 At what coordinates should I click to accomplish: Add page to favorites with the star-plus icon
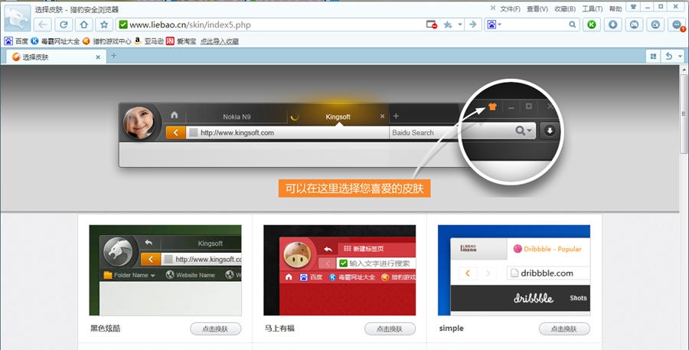(x=448, y=25)
